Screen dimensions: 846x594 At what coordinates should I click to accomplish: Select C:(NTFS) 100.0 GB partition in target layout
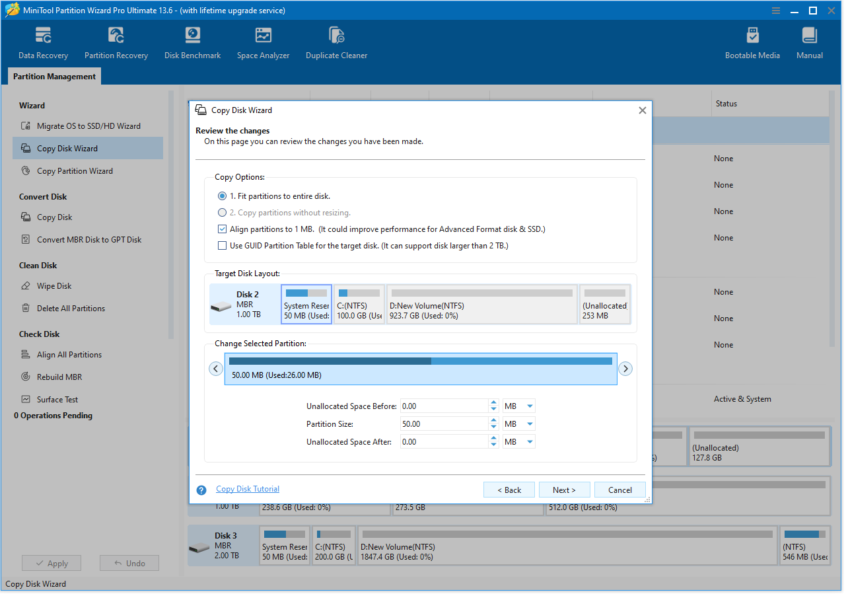(x=359, y=304)
